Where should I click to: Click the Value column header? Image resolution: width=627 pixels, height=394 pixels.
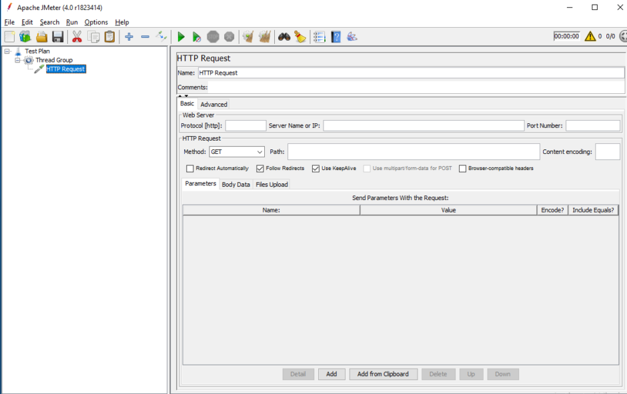[448, 210]
